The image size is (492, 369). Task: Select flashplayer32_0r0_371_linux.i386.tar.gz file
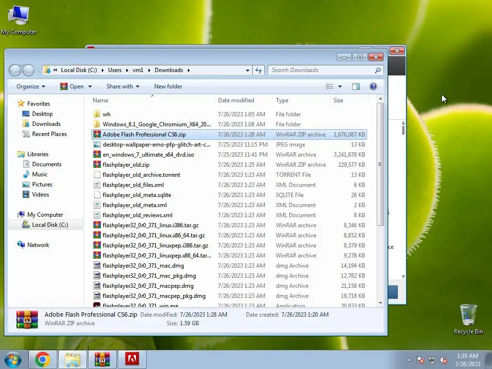pos(229,225)
